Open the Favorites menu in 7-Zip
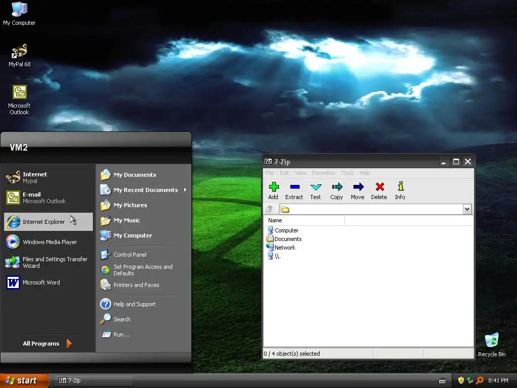 tap(324, 173)
